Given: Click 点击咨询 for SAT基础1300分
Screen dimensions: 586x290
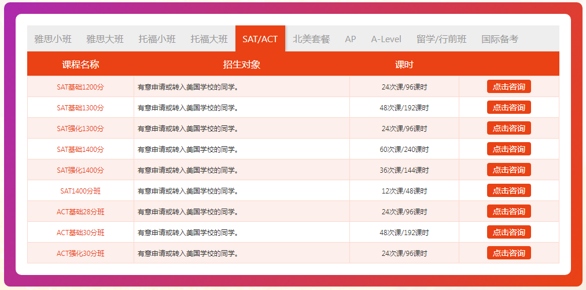Looking at the screenshot, I should (508, 107).
